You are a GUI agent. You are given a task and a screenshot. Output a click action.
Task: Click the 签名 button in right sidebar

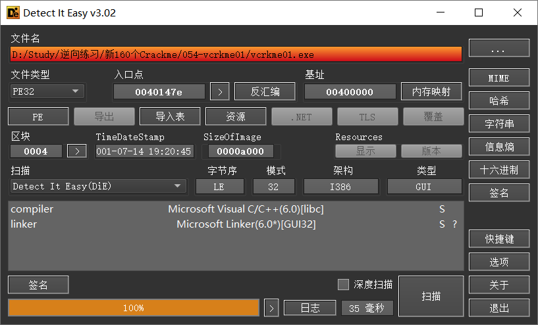point(499,193)
